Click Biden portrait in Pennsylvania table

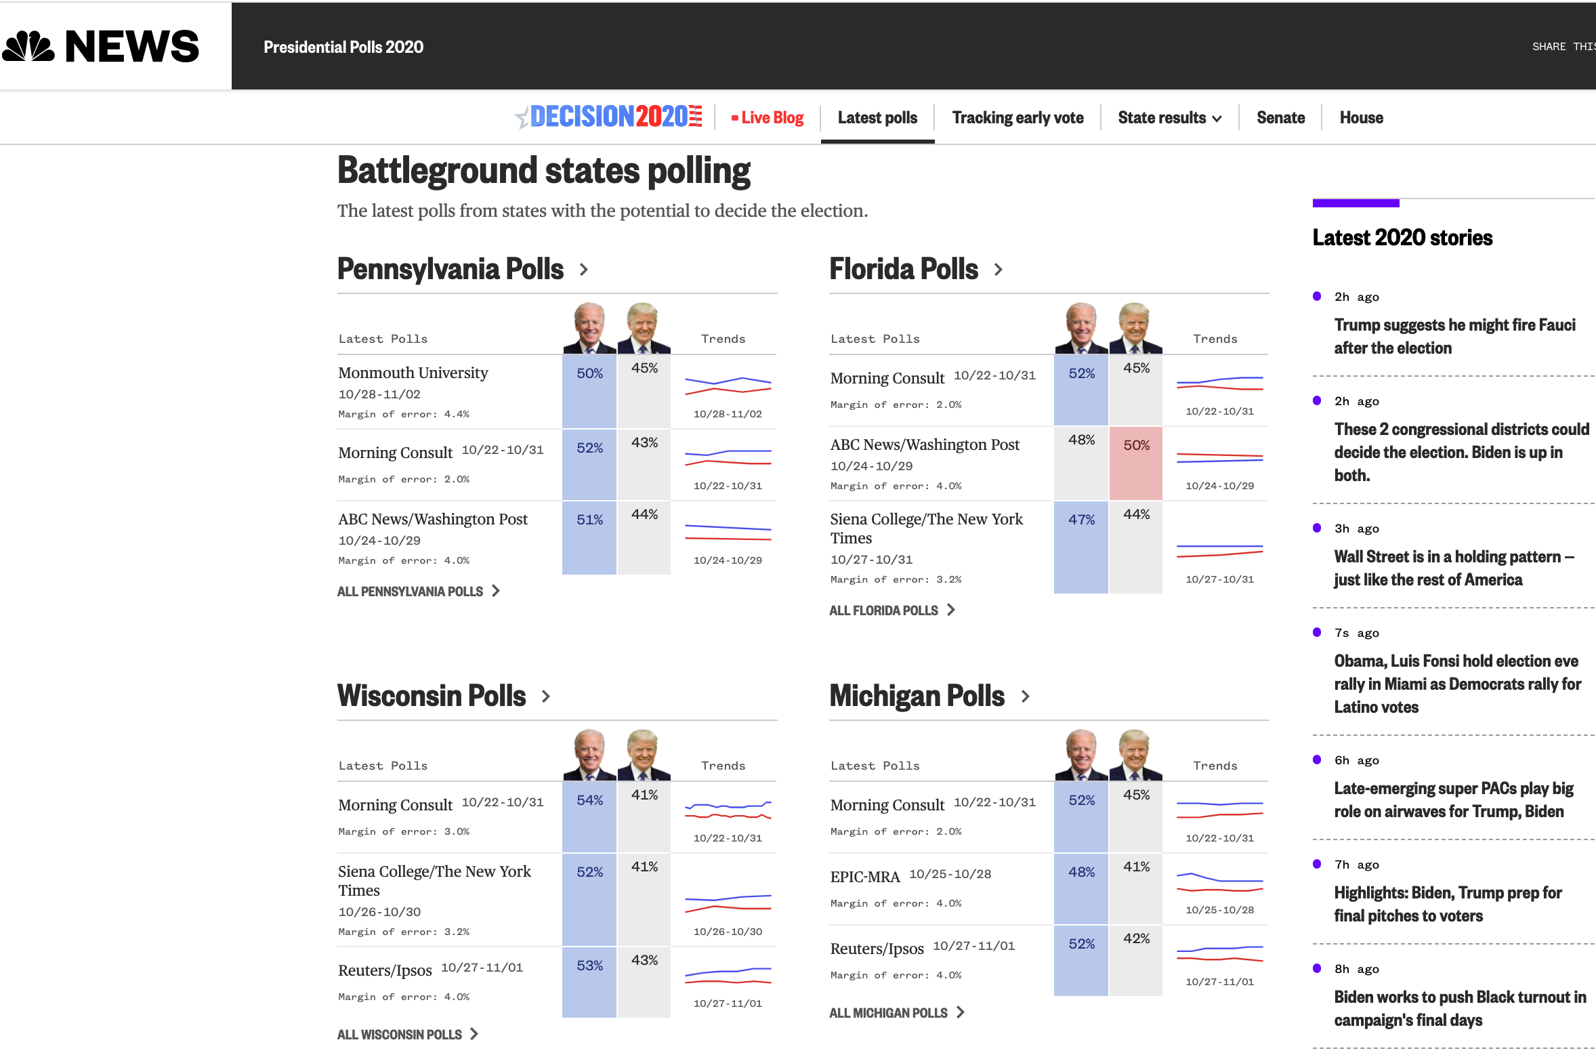coord(589,328)
